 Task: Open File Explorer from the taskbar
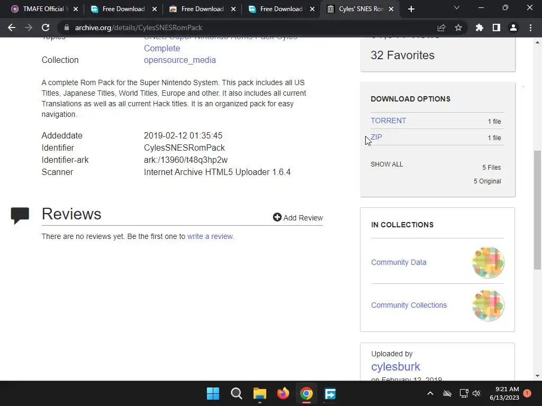(259, 393)
